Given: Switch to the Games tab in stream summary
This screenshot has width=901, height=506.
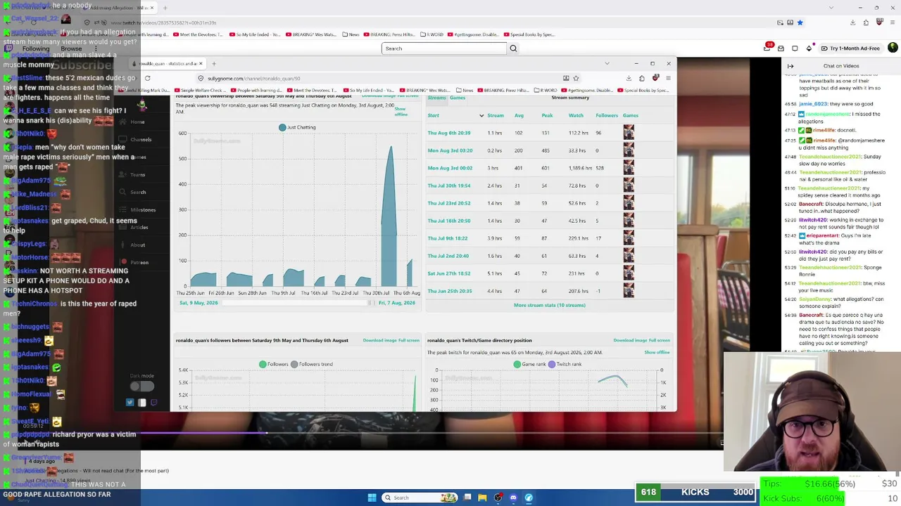Looking at the screenshot, I should click(458, 98).
